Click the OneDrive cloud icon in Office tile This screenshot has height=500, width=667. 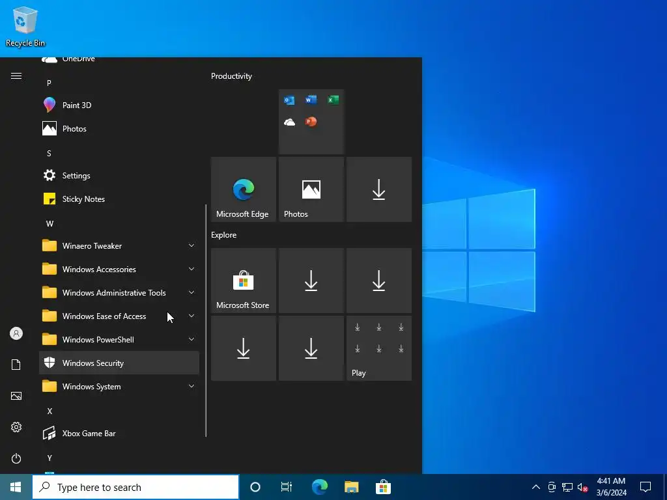click(x=289, y=122)
